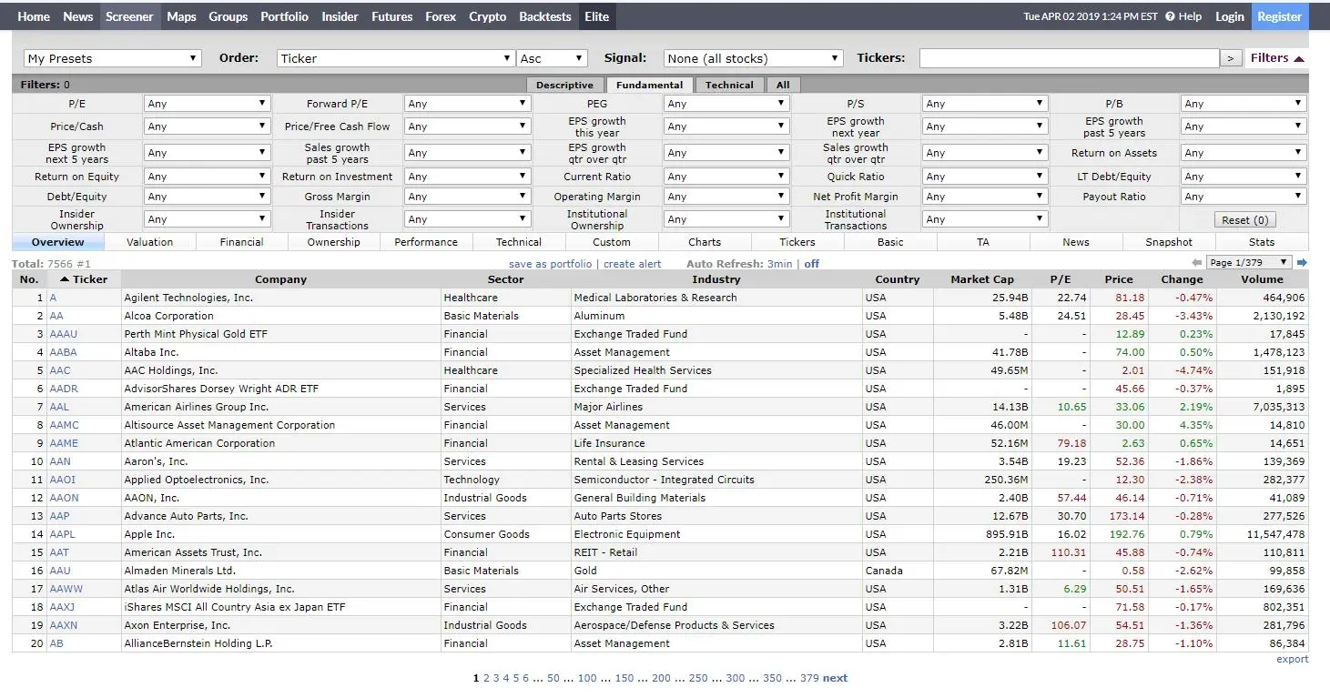Open the AAL ticker link
This screenshot has height=698, width=1330.
tap(59, 407)
